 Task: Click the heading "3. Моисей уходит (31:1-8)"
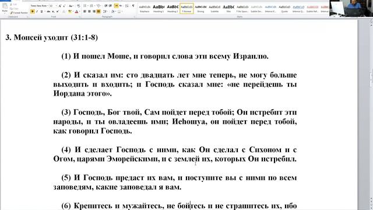point(51,37)
